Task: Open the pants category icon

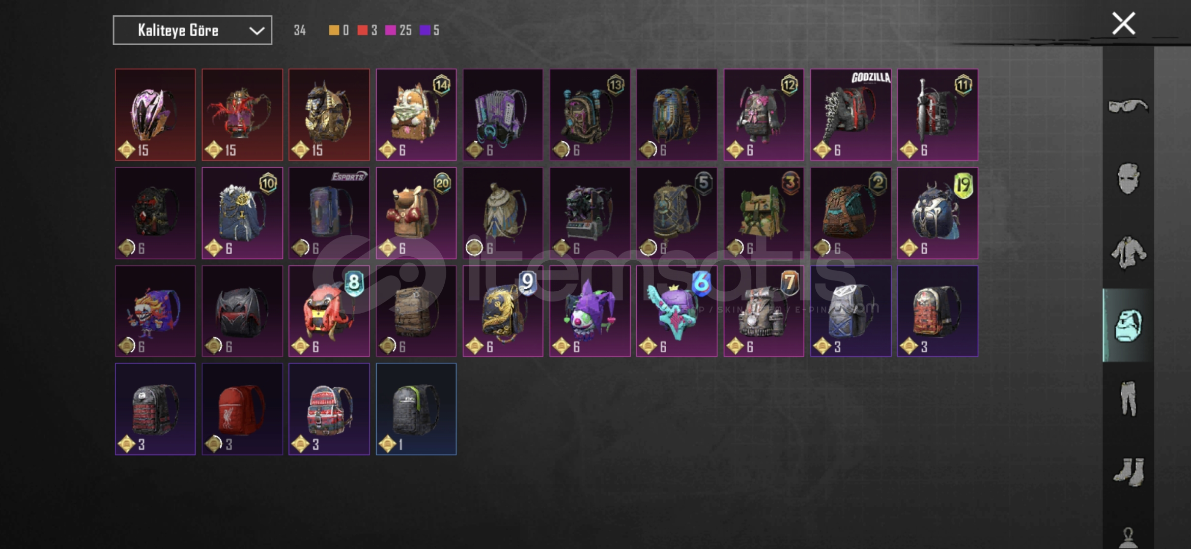Action: [1128, 399]
